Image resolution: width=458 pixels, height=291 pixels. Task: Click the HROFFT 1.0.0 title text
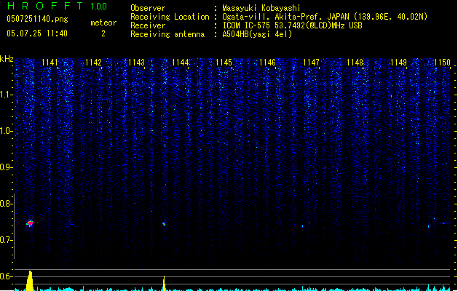point(57,6)
